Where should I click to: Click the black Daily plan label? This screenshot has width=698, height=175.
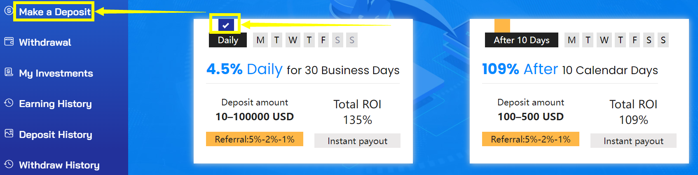pyautogui.click(x=228, y=40)
